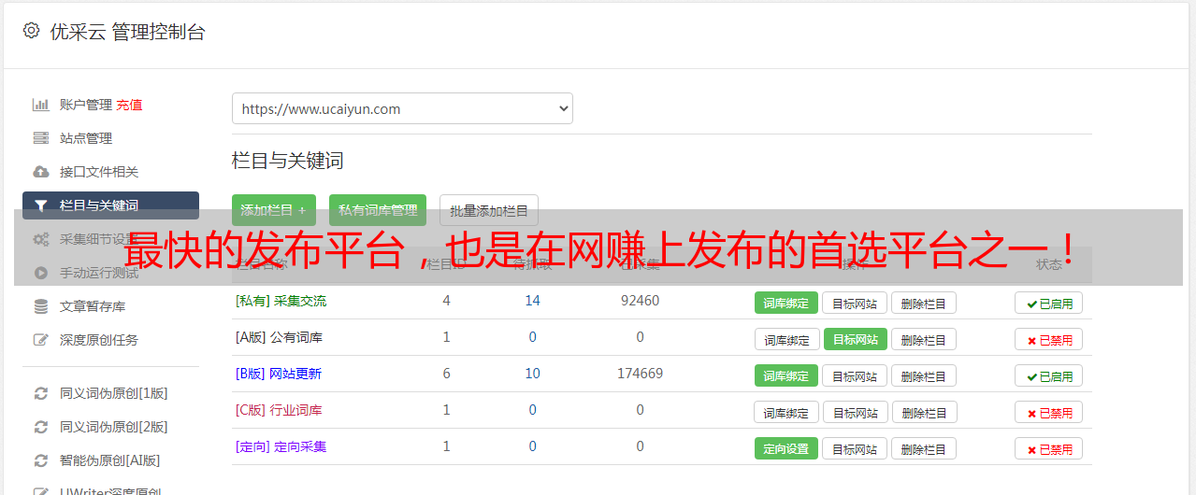Open 深度原创任务 in the sidebar
The image size is (1196, 495).
pos(99,340)
